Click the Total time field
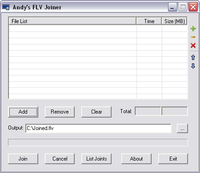 coord(148,111)
